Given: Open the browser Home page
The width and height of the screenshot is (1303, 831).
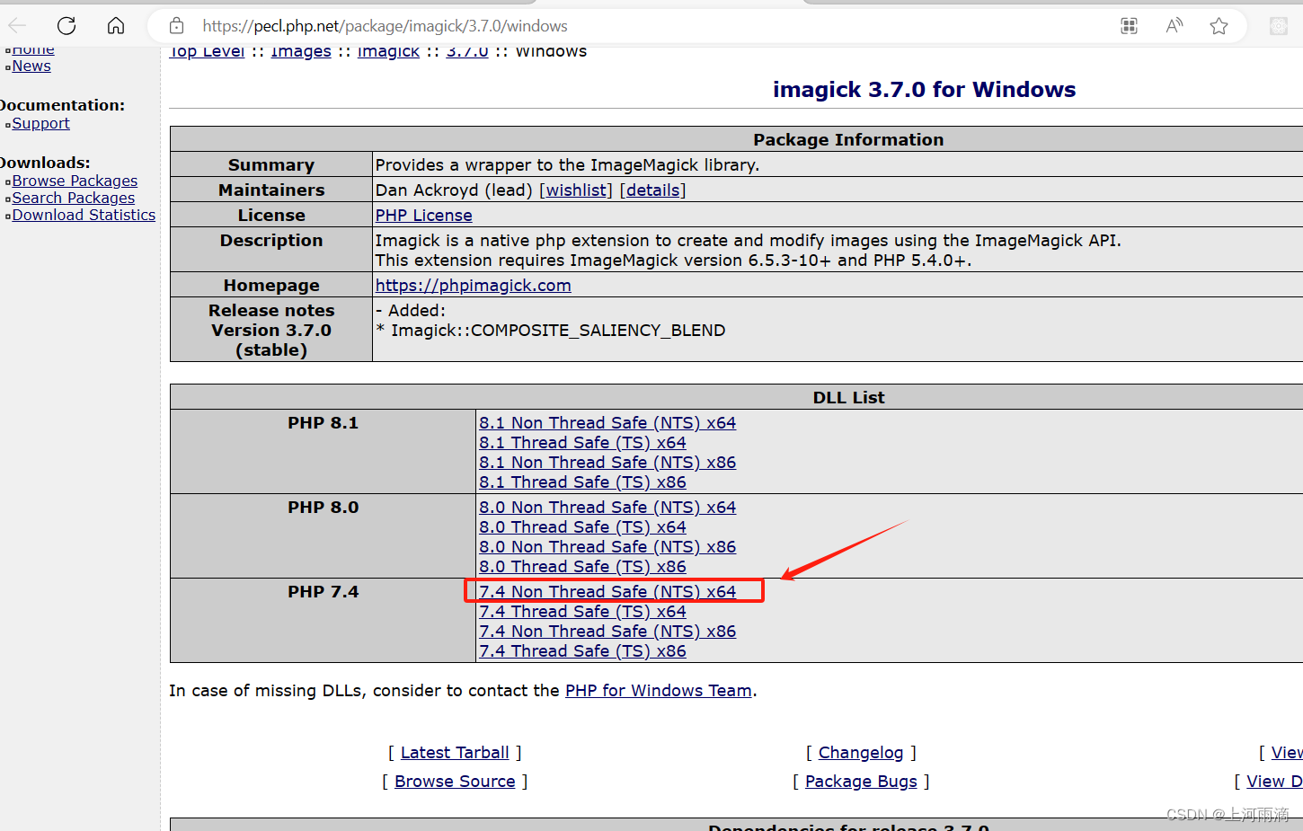Looking at the screenshot, I should [x=115, y=25].
